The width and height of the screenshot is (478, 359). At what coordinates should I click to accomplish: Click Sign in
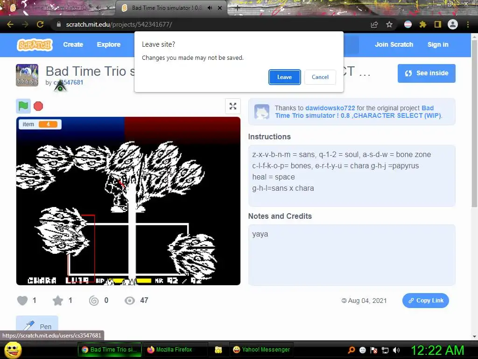pyautogui.click(x=438, y=44)
